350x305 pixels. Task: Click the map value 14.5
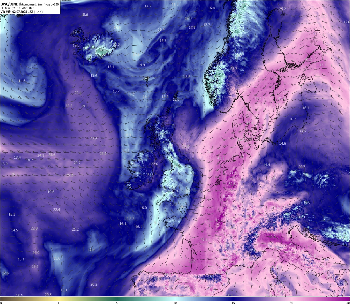point(14,230)
